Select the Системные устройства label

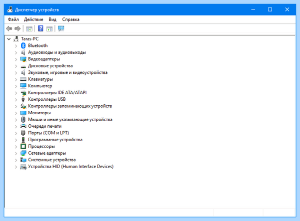(52, 160)
